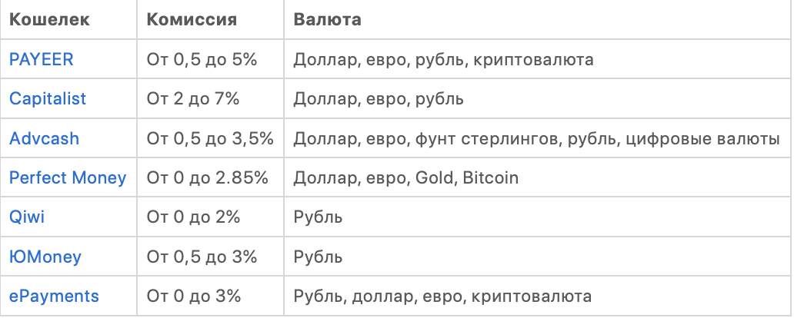The height and width of the screenshot is (318, 794).
Task: Click the Валюта column header
Action: 328,20
